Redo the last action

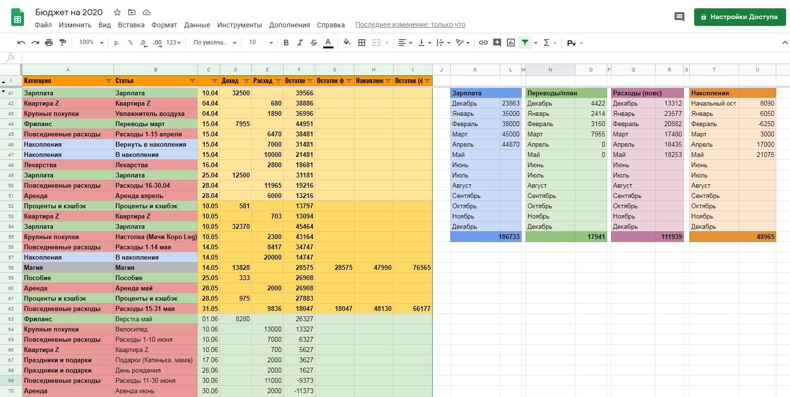pos(35,43)
